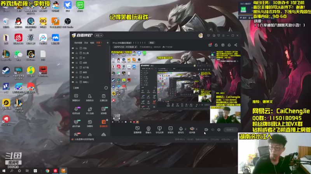Open Task View on the taskbar
This screenshot has height=174, width=311.
pos(27,171)
